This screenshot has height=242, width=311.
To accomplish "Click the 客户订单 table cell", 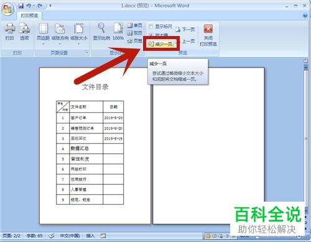I will coord(86,118).
